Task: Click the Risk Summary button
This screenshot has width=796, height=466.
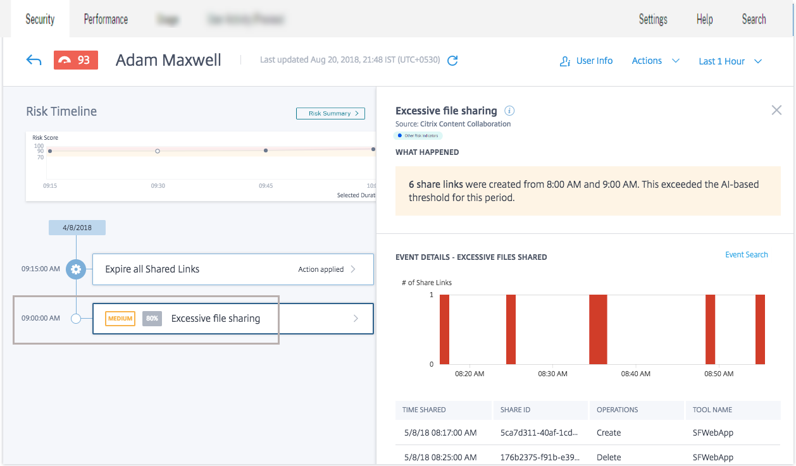Action: tap(330, 113)
